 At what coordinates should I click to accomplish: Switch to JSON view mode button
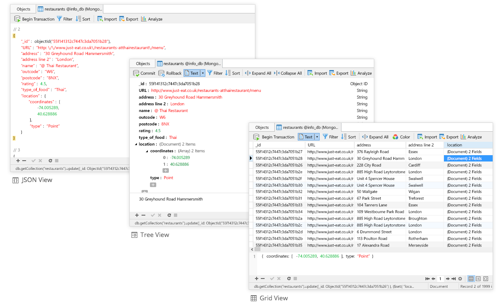click(x=486, y=279)
